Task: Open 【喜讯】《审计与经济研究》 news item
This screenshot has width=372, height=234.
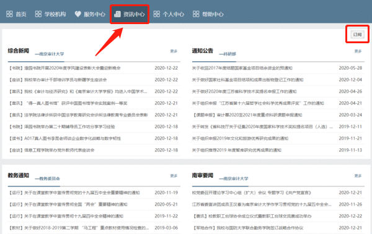Action: pos(78,91)
